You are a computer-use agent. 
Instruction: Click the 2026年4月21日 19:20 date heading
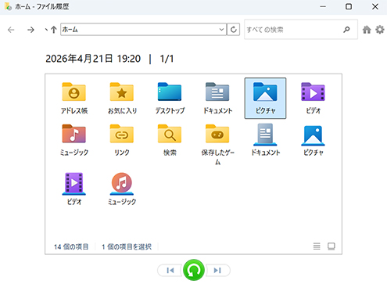[x=93, y=59]
